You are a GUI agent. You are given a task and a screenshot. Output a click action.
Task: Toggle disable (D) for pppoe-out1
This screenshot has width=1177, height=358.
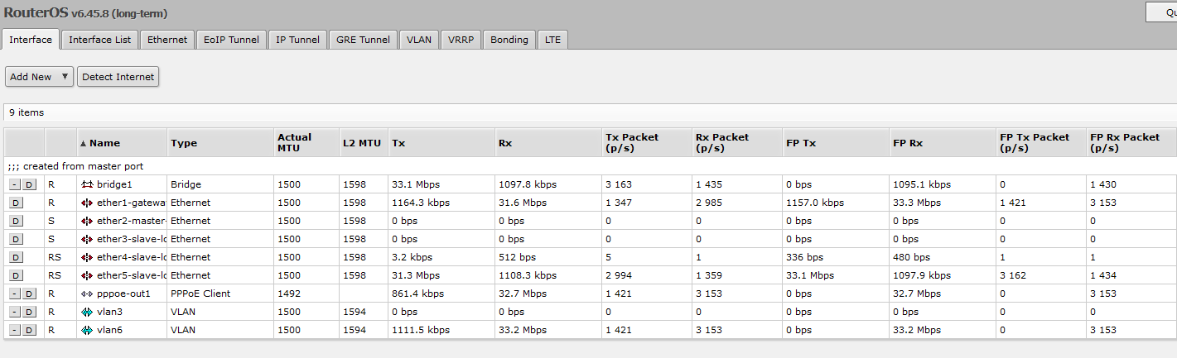29,294
